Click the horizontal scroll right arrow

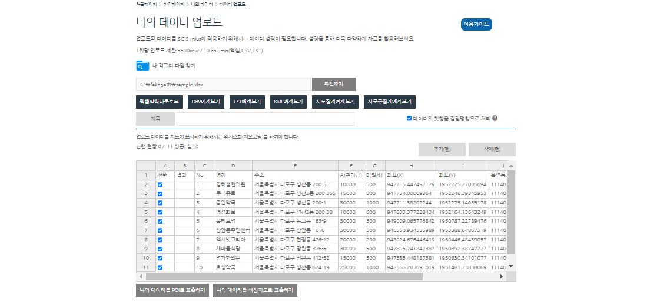pyautogui.click(x=502, y=276)
